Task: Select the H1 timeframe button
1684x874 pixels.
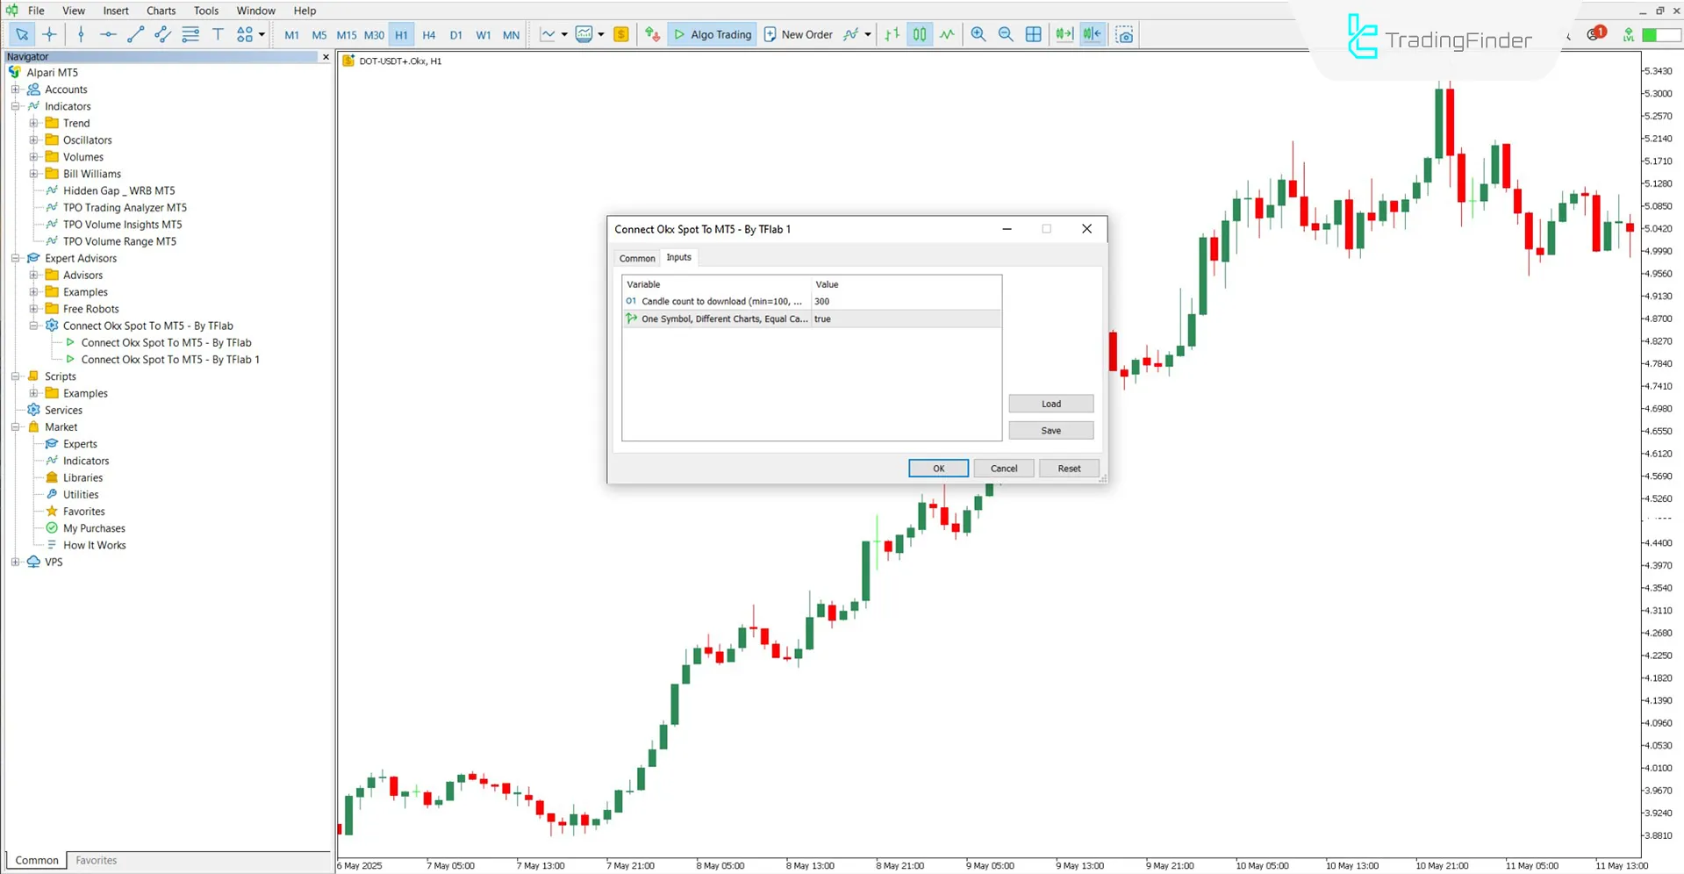Action: [x=401, y=35]
